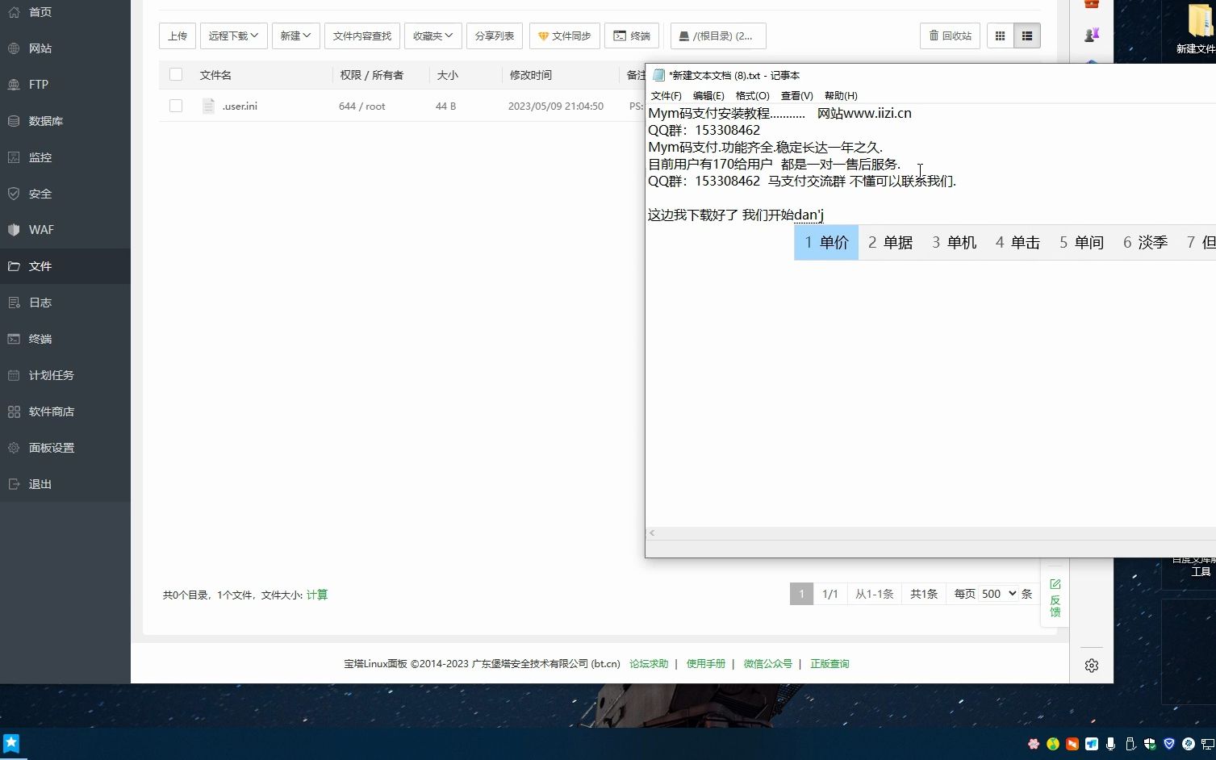Select 文件 in the sidebar
The height and width of the screenshot is (760, 1216).
[x=65, y=266]
